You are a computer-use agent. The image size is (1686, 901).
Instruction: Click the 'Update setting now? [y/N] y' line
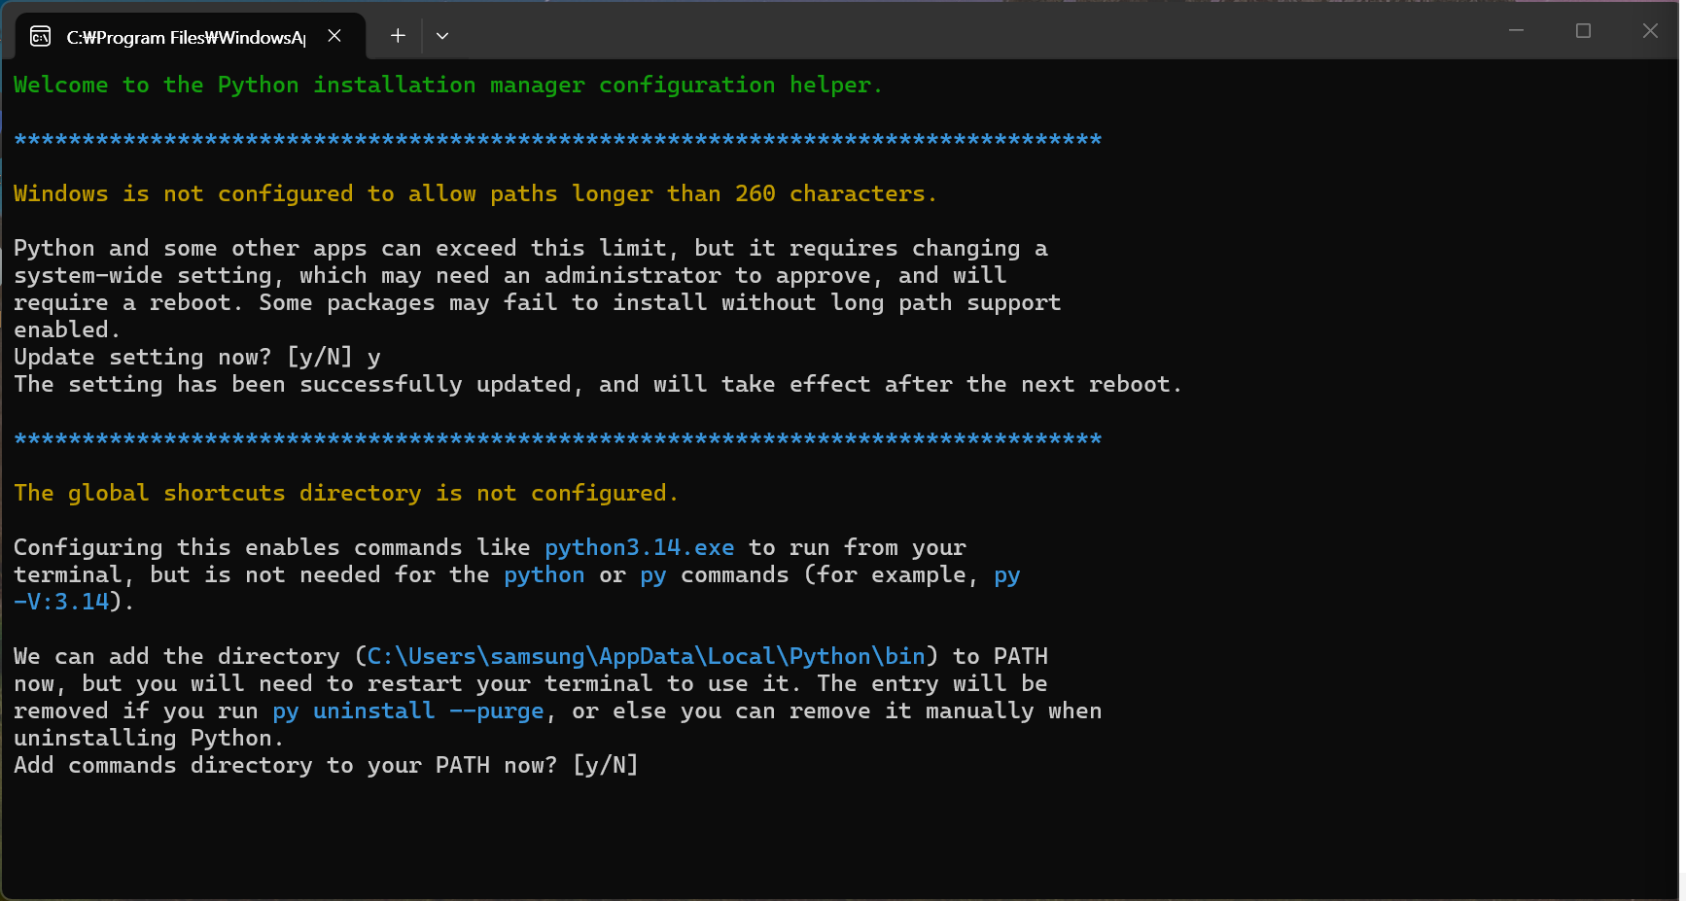[197, 358]
